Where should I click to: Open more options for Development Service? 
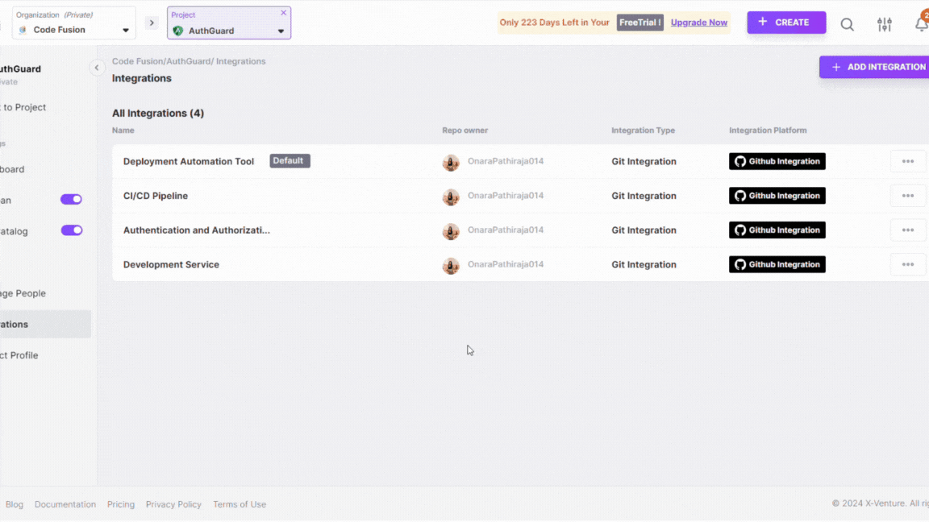pos(907,264)
